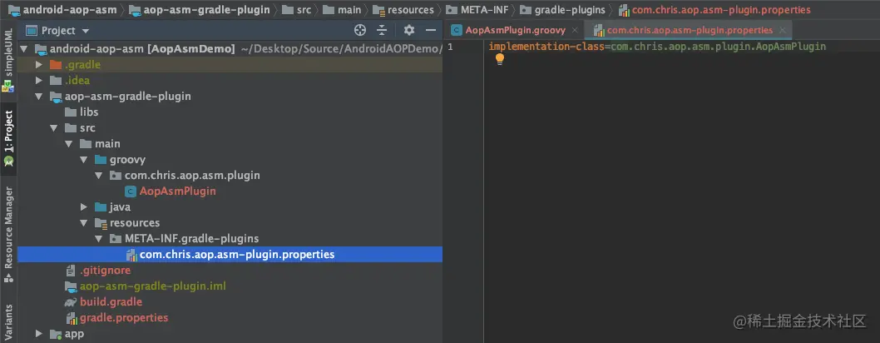880x343 pixels.
Task: Click com.chris.aop.asm.plugin.AopAsmPlugin value in editor
Action: [x=718, y=46]
